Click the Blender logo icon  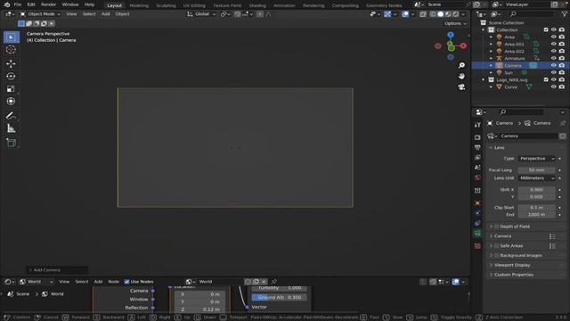[6, 4]
